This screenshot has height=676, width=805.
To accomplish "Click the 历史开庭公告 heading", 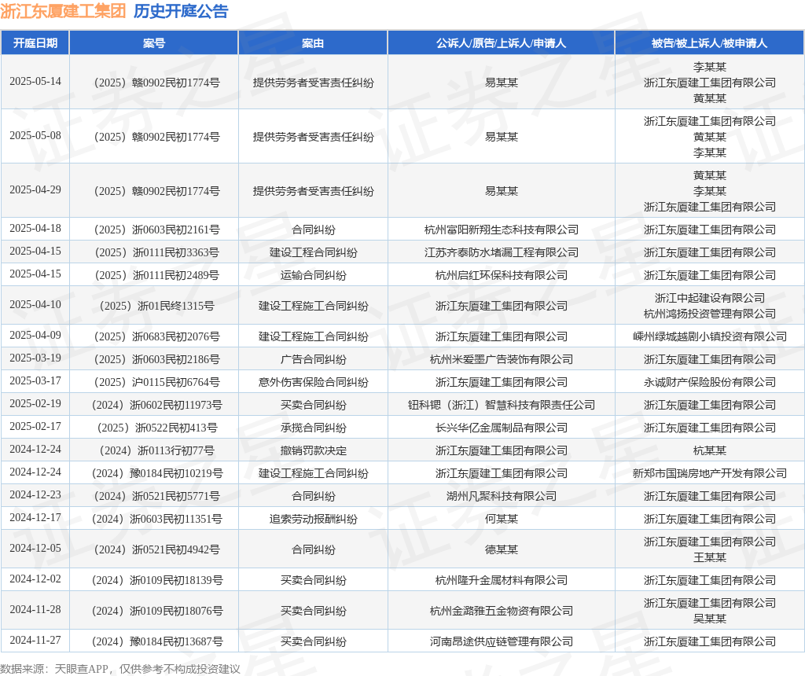I will (x=181, y=11).
